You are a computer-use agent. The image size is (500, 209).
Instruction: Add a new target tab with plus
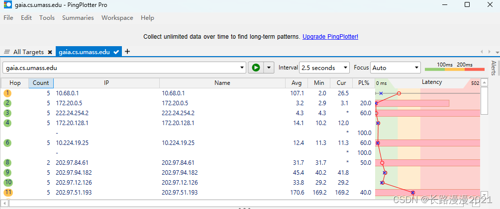coord(127,52)
